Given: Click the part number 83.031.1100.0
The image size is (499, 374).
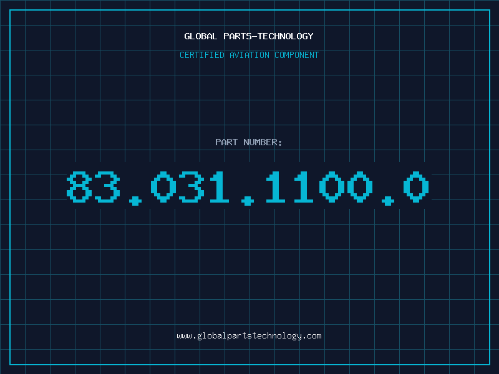Looking at the screenshot, I should click(x=248, y=188).
